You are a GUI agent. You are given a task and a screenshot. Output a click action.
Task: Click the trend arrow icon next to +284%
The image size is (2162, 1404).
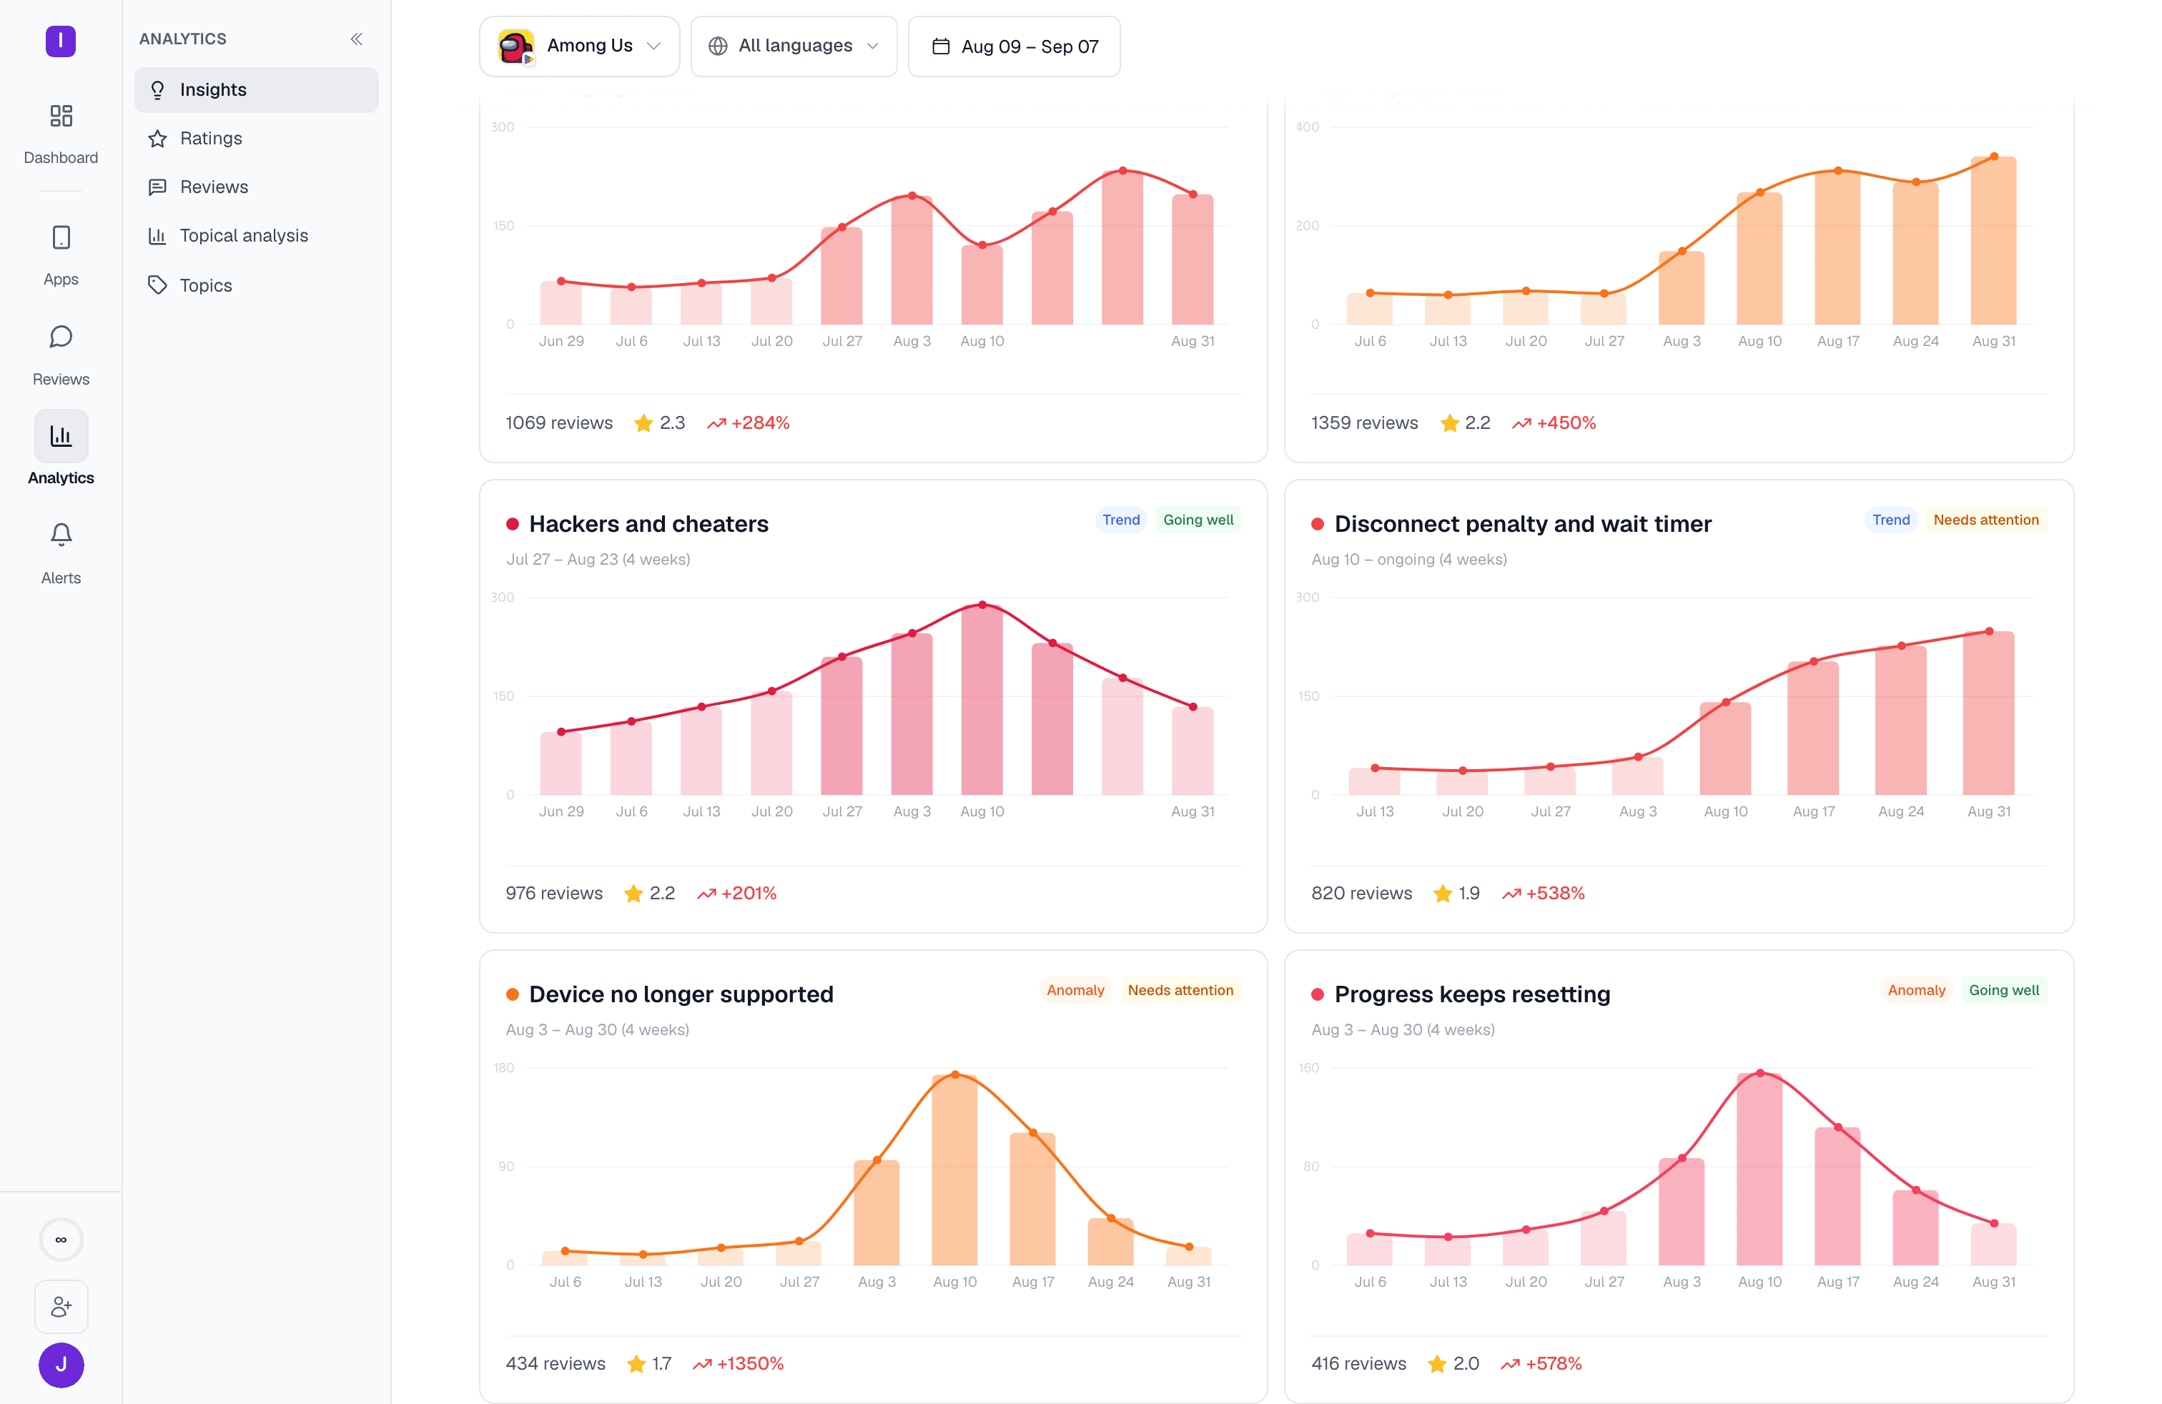click(x=716, y=423)
